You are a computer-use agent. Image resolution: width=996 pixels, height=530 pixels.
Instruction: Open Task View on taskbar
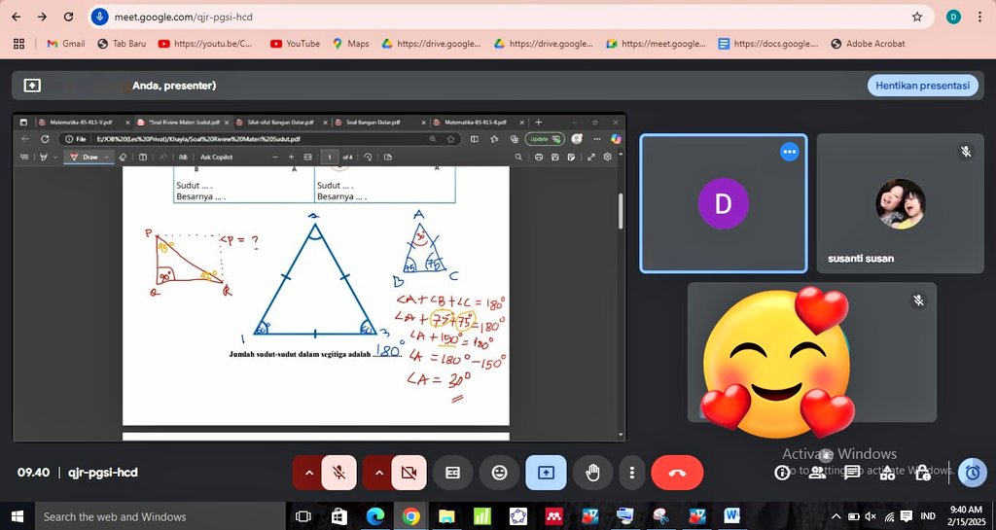point(303,516)
